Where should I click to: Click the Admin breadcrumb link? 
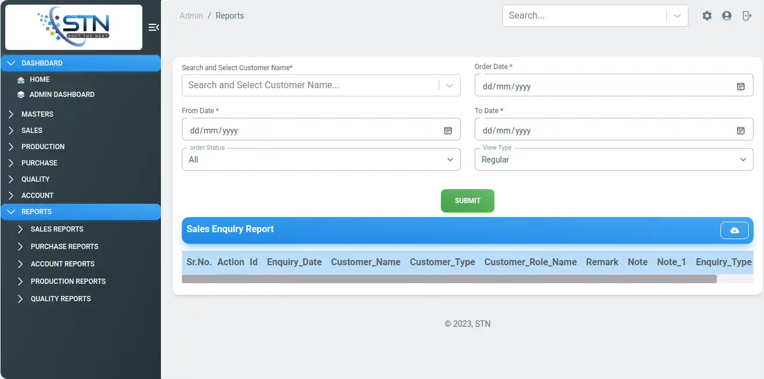191,16
